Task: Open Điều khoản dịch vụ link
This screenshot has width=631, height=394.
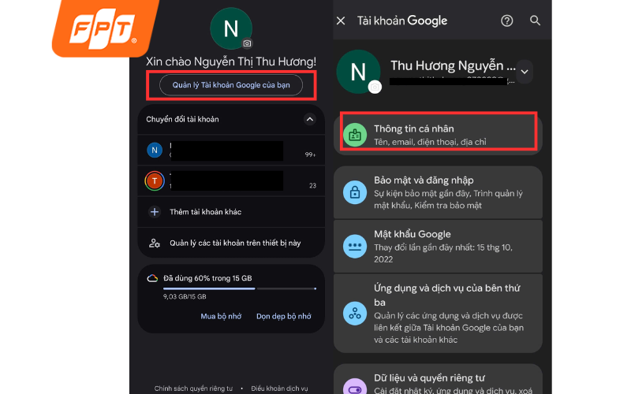Action: pyautogui.click(x=279, y=388)
